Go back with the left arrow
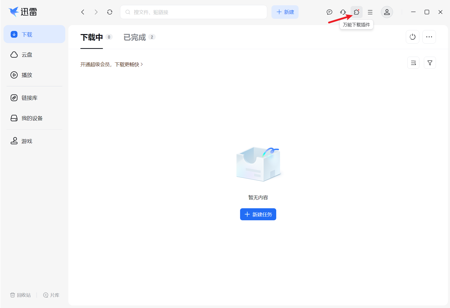The image size is (450, 308). pos(83,12)
